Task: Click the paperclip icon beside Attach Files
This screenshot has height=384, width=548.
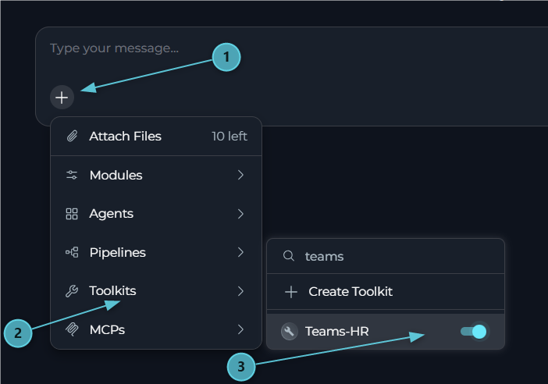Action: [72, 136]
